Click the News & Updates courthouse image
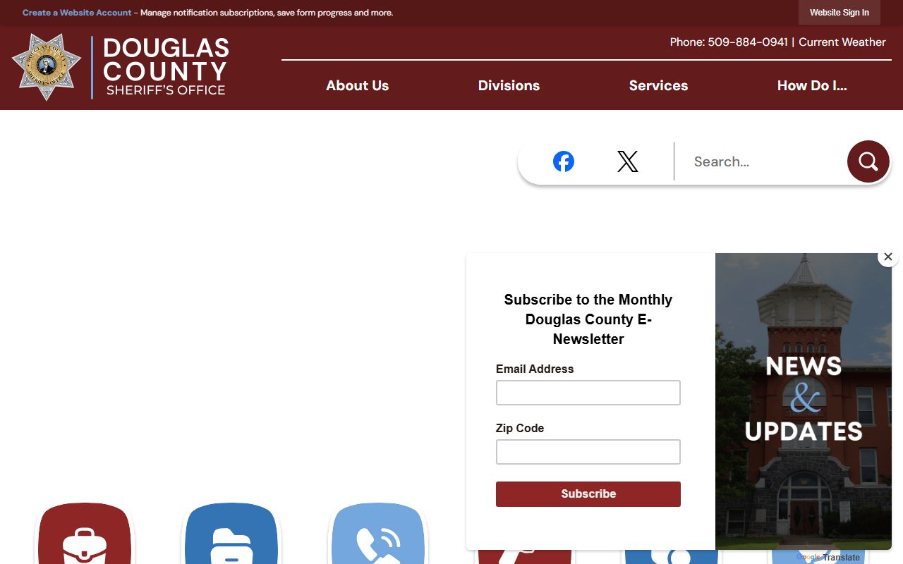The height and width of the screenshot is (564, 903). click(x=803, y=401)
